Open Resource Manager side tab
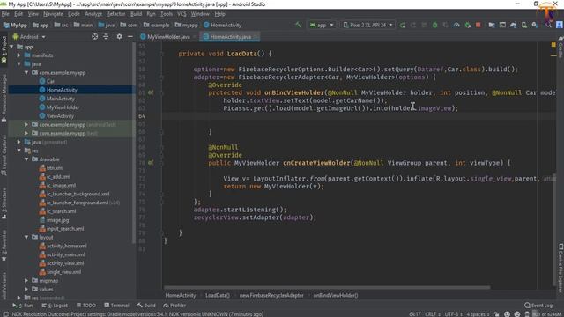564x317 pixels. 4,97
